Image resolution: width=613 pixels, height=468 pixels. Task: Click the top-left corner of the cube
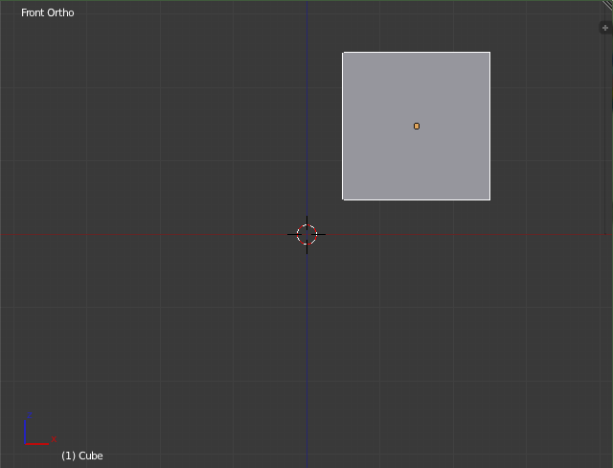point(343,52)
